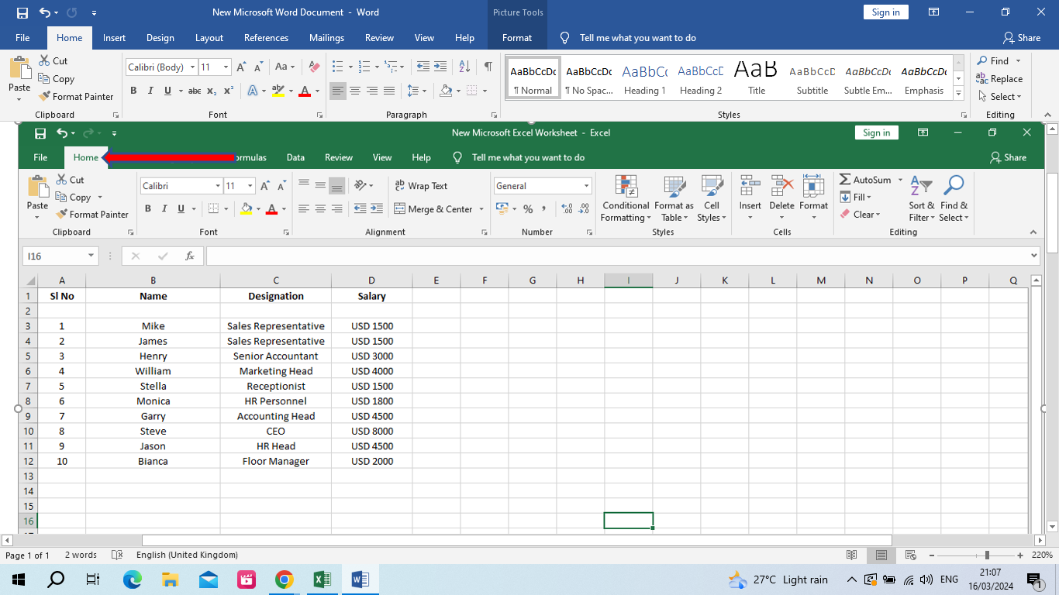Click Word's Clear All Formatting eraser icon
The width and height of the screenshot is (1059, 595).
point(314,67)
